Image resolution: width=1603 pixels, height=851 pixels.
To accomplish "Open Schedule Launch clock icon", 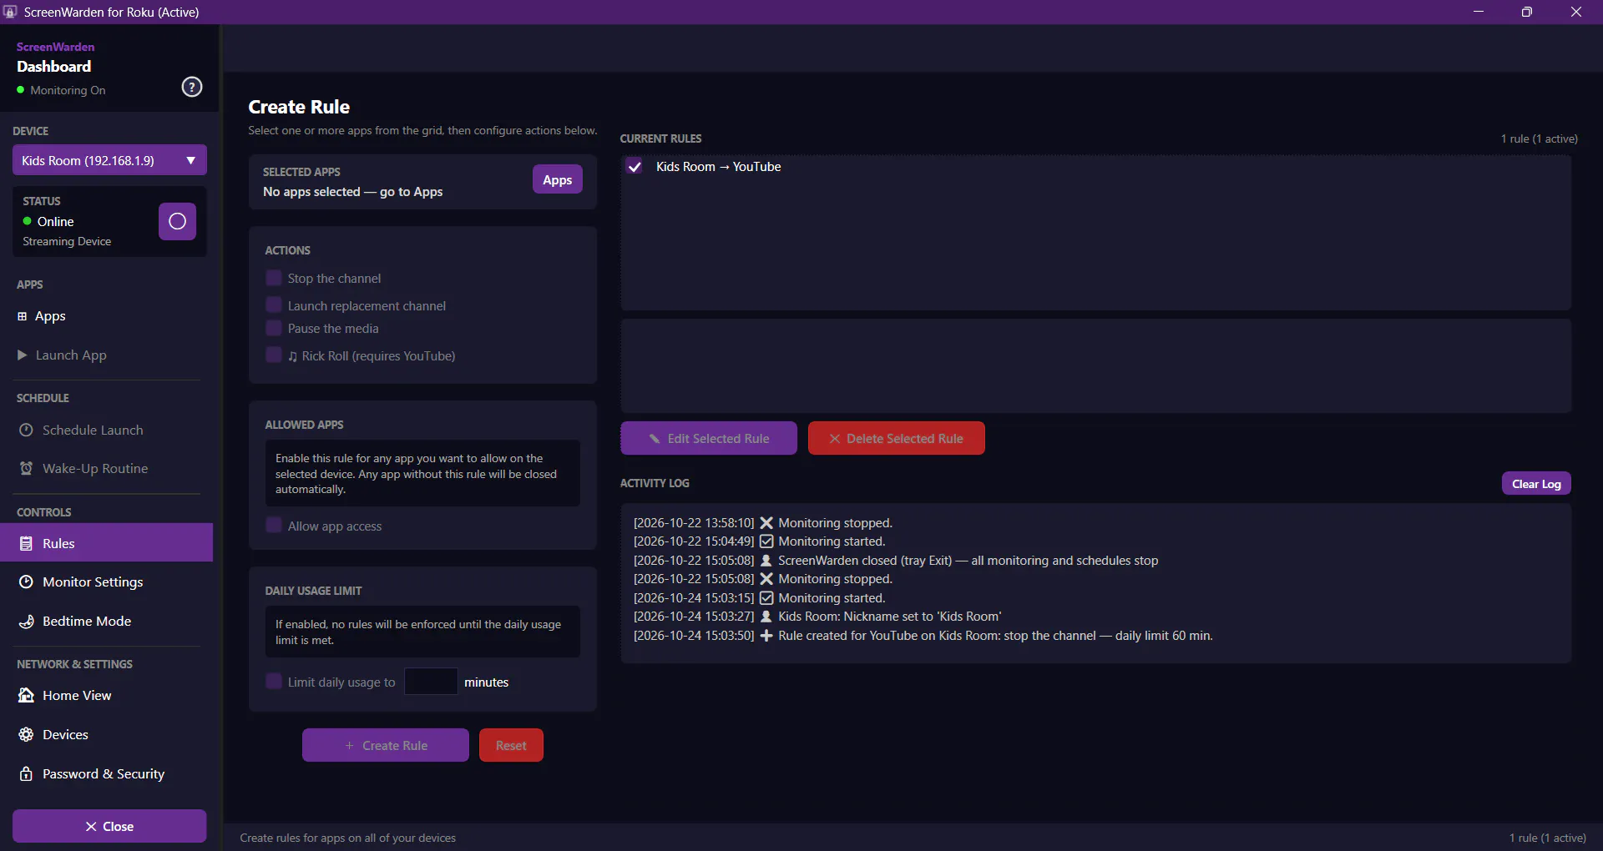I will 26,430.
